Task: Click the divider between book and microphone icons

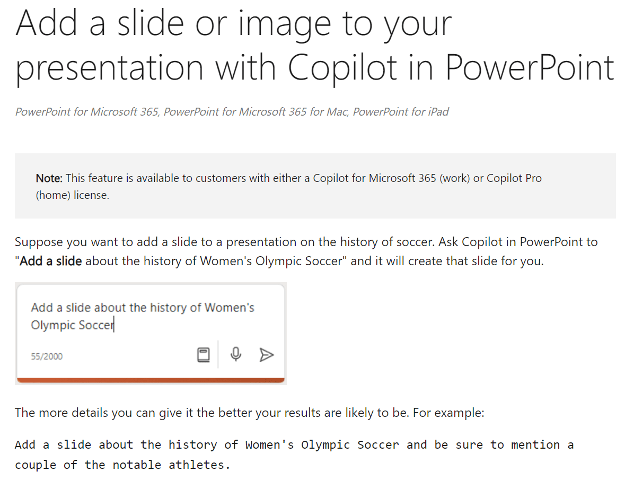Action: [218, 354]
